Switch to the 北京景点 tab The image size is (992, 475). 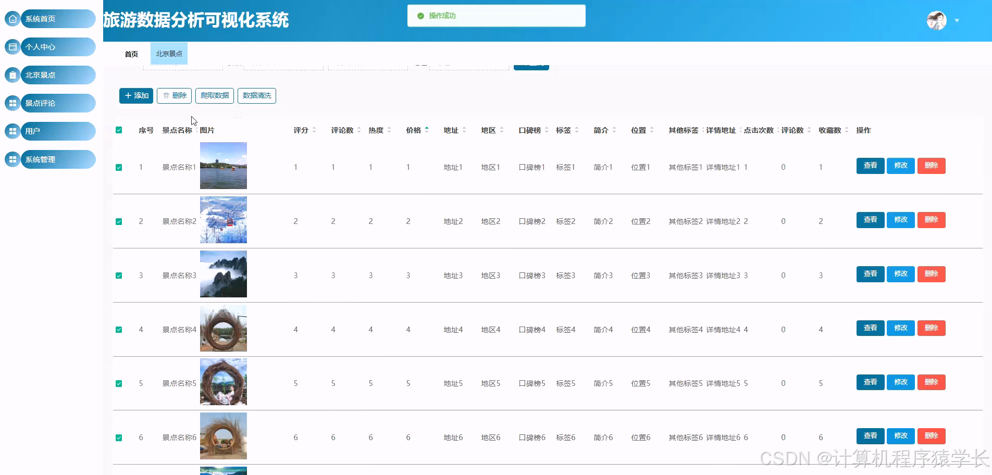(x=168, y=53)
